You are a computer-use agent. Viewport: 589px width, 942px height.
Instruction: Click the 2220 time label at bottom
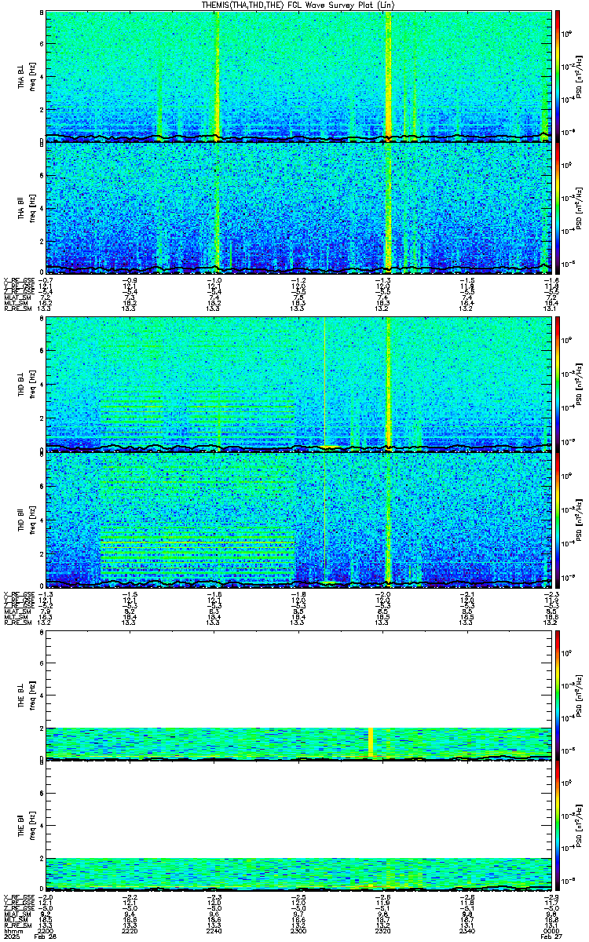coord(130,931)
